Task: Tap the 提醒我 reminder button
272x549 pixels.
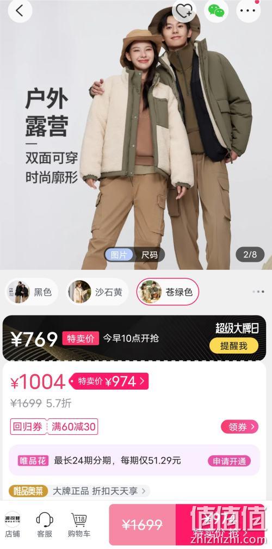Action: (234, 346)
